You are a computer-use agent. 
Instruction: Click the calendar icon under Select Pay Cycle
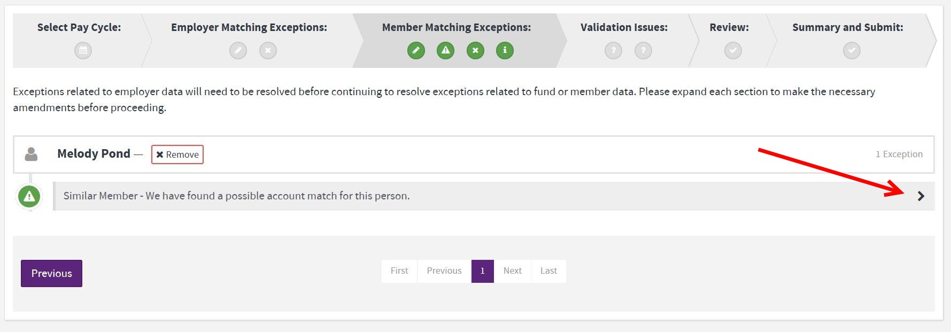pyautogui.click(x=83, y=51)
